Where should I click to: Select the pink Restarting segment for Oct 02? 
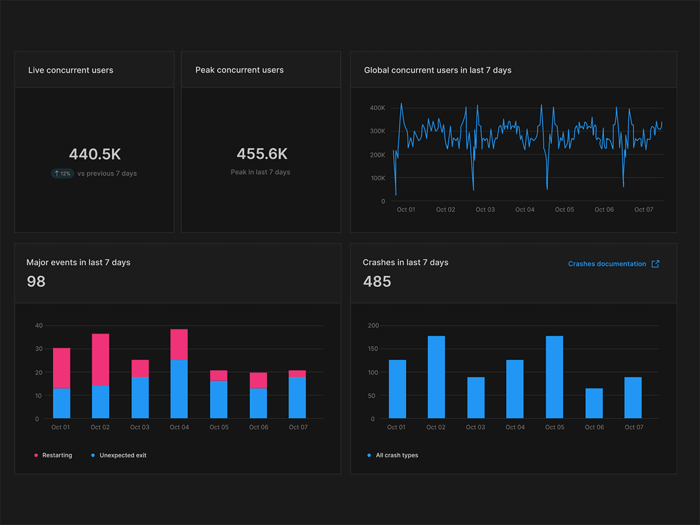(x=100, y=359)
